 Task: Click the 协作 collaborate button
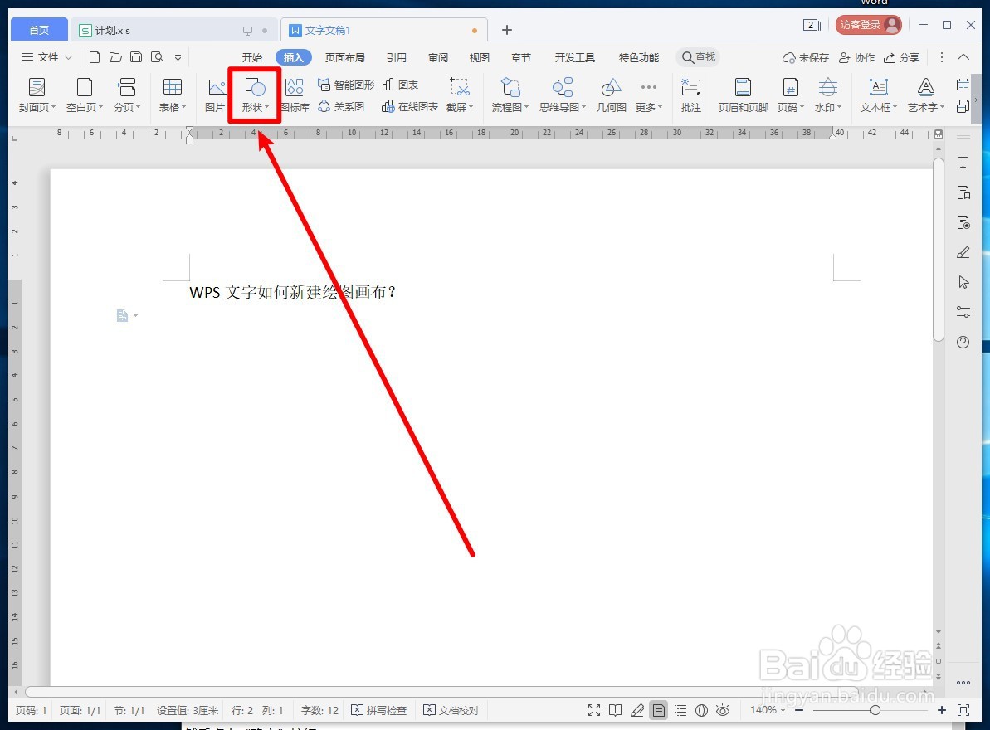(856, 57)
